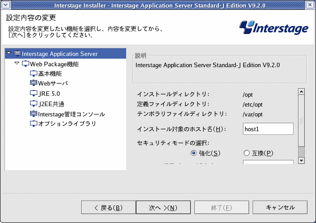316x223 pixels.
Task: Open the window menu in title bar
Action: [x=6, y=4]
